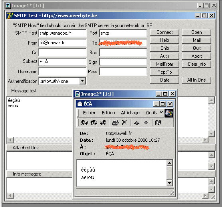Expand the Authentification dropdown arrow
Screen dimensions: 222x207
coord(83,81)
